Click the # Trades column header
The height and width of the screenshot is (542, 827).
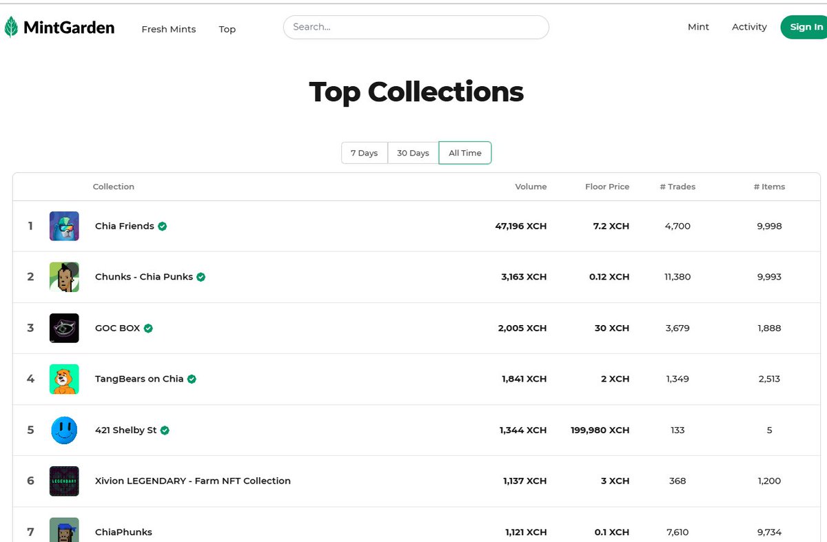click(x=677, y=187)
